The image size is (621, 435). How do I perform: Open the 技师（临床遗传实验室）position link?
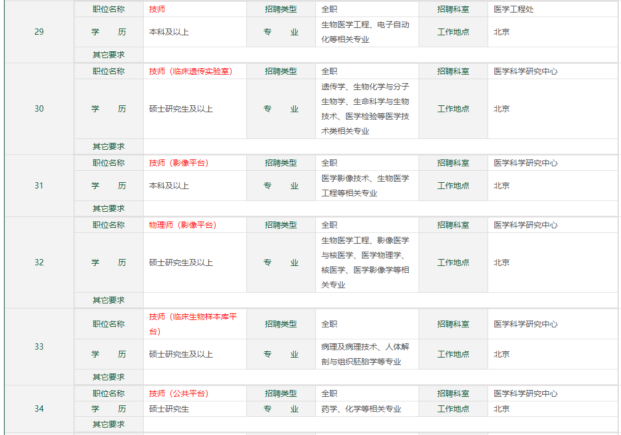(x=190, y=71)
